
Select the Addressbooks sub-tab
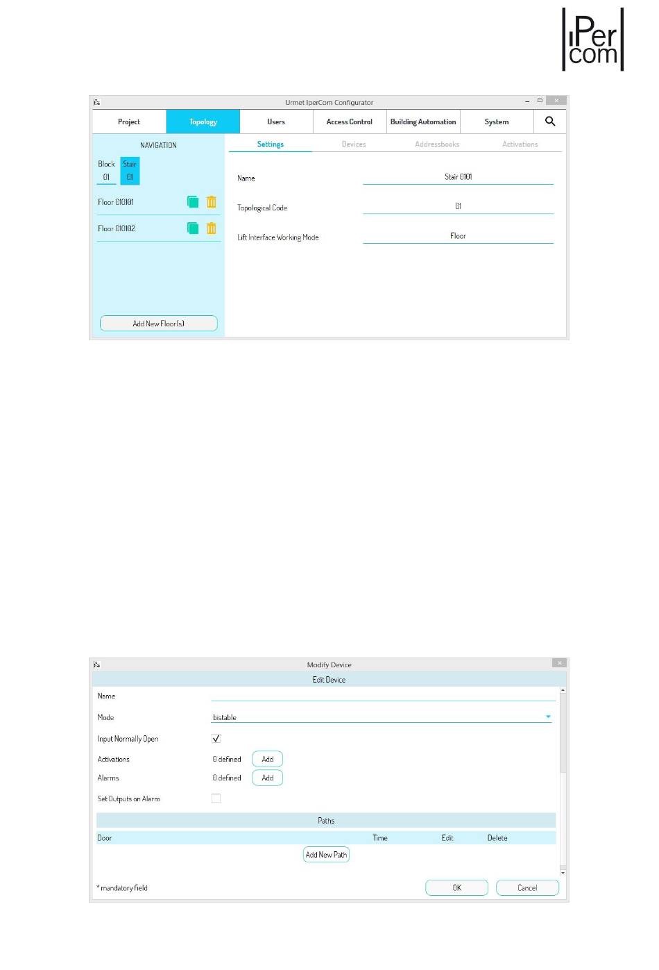(x=437, y=144)
